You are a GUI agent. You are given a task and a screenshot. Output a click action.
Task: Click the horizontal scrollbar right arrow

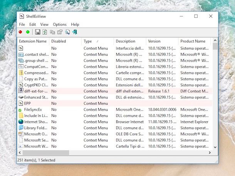pyautogui.click(x=210, y=153)
